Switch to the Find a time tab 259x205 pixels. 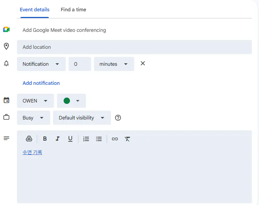pos(73,10)
